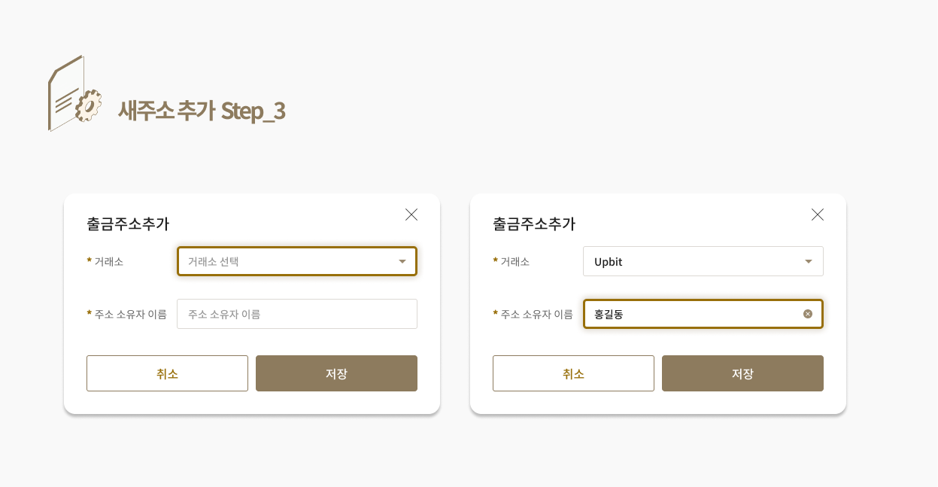This screenshot has width=938, height=487.
Task: Clear the 홍길동 name with x icon
Action: pos(808,314)
